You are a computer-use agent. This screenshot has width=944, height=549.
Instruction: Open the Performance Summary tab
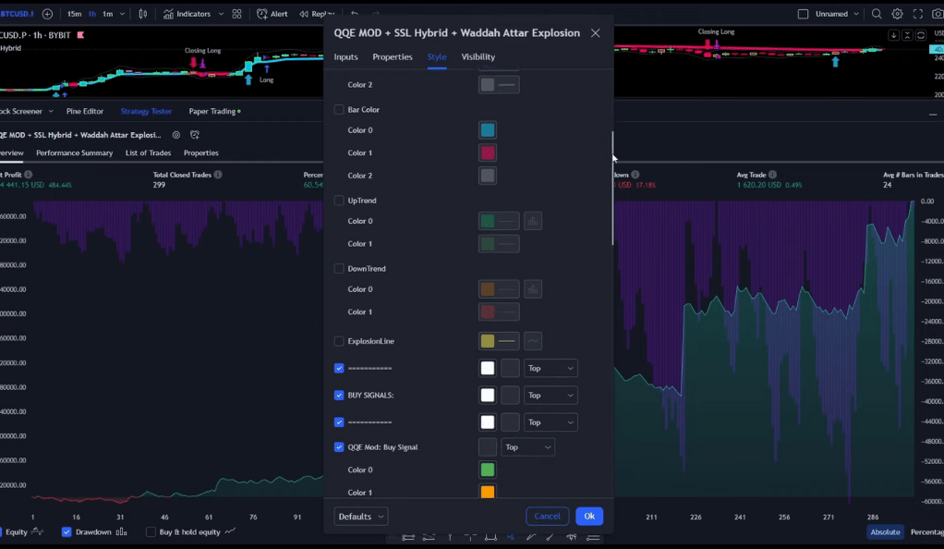(74, 153)
